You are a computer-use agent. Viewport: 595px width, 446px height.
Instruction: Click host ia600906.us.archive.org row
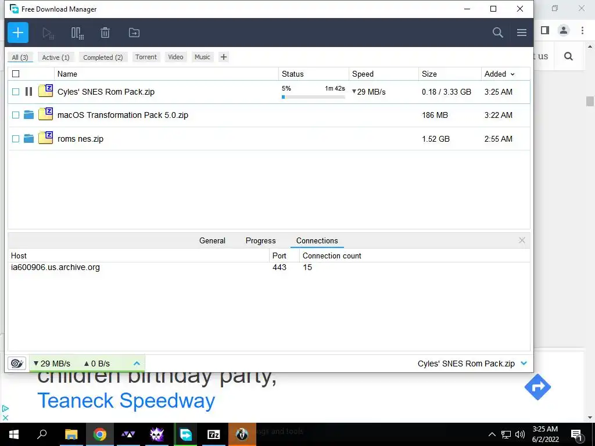pyautogui.click(x=268, y=267)
